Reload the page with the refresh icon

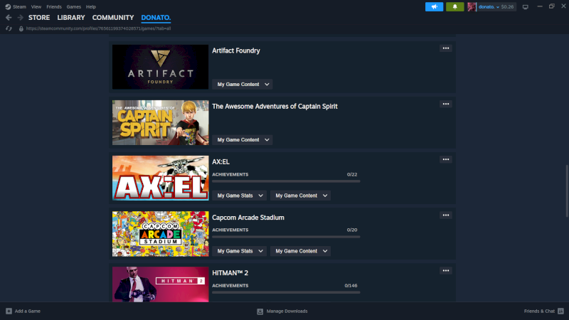coord(9,28)
